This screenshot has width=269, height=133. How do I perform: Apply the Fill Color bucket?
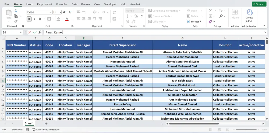coord(58,19)
